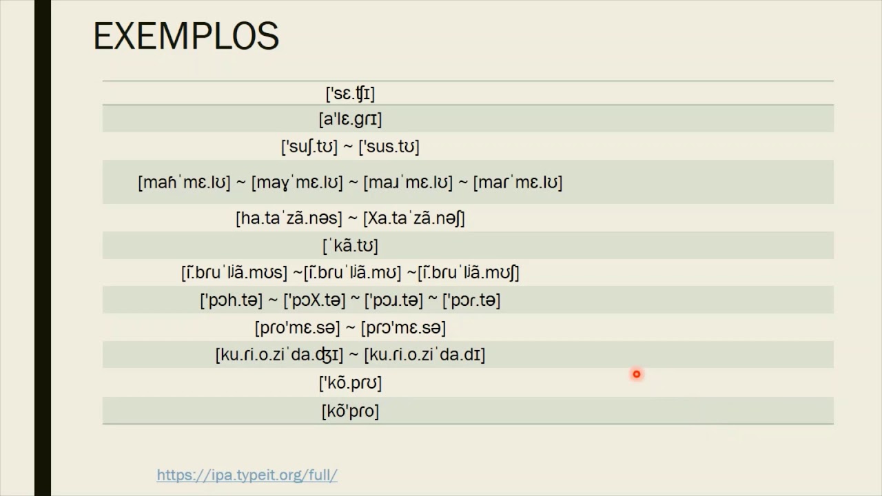Select the [ku.ɾi.o.zi'da.dɪ] variant

pyautogui.click(x=424, y=355)
